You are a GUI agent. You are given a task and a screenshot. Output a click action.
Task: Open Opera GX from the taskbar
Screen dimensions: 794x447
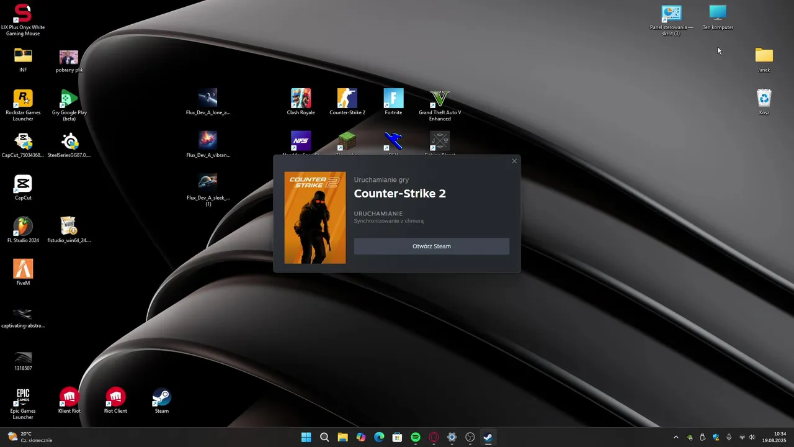(x=434, y=437)
